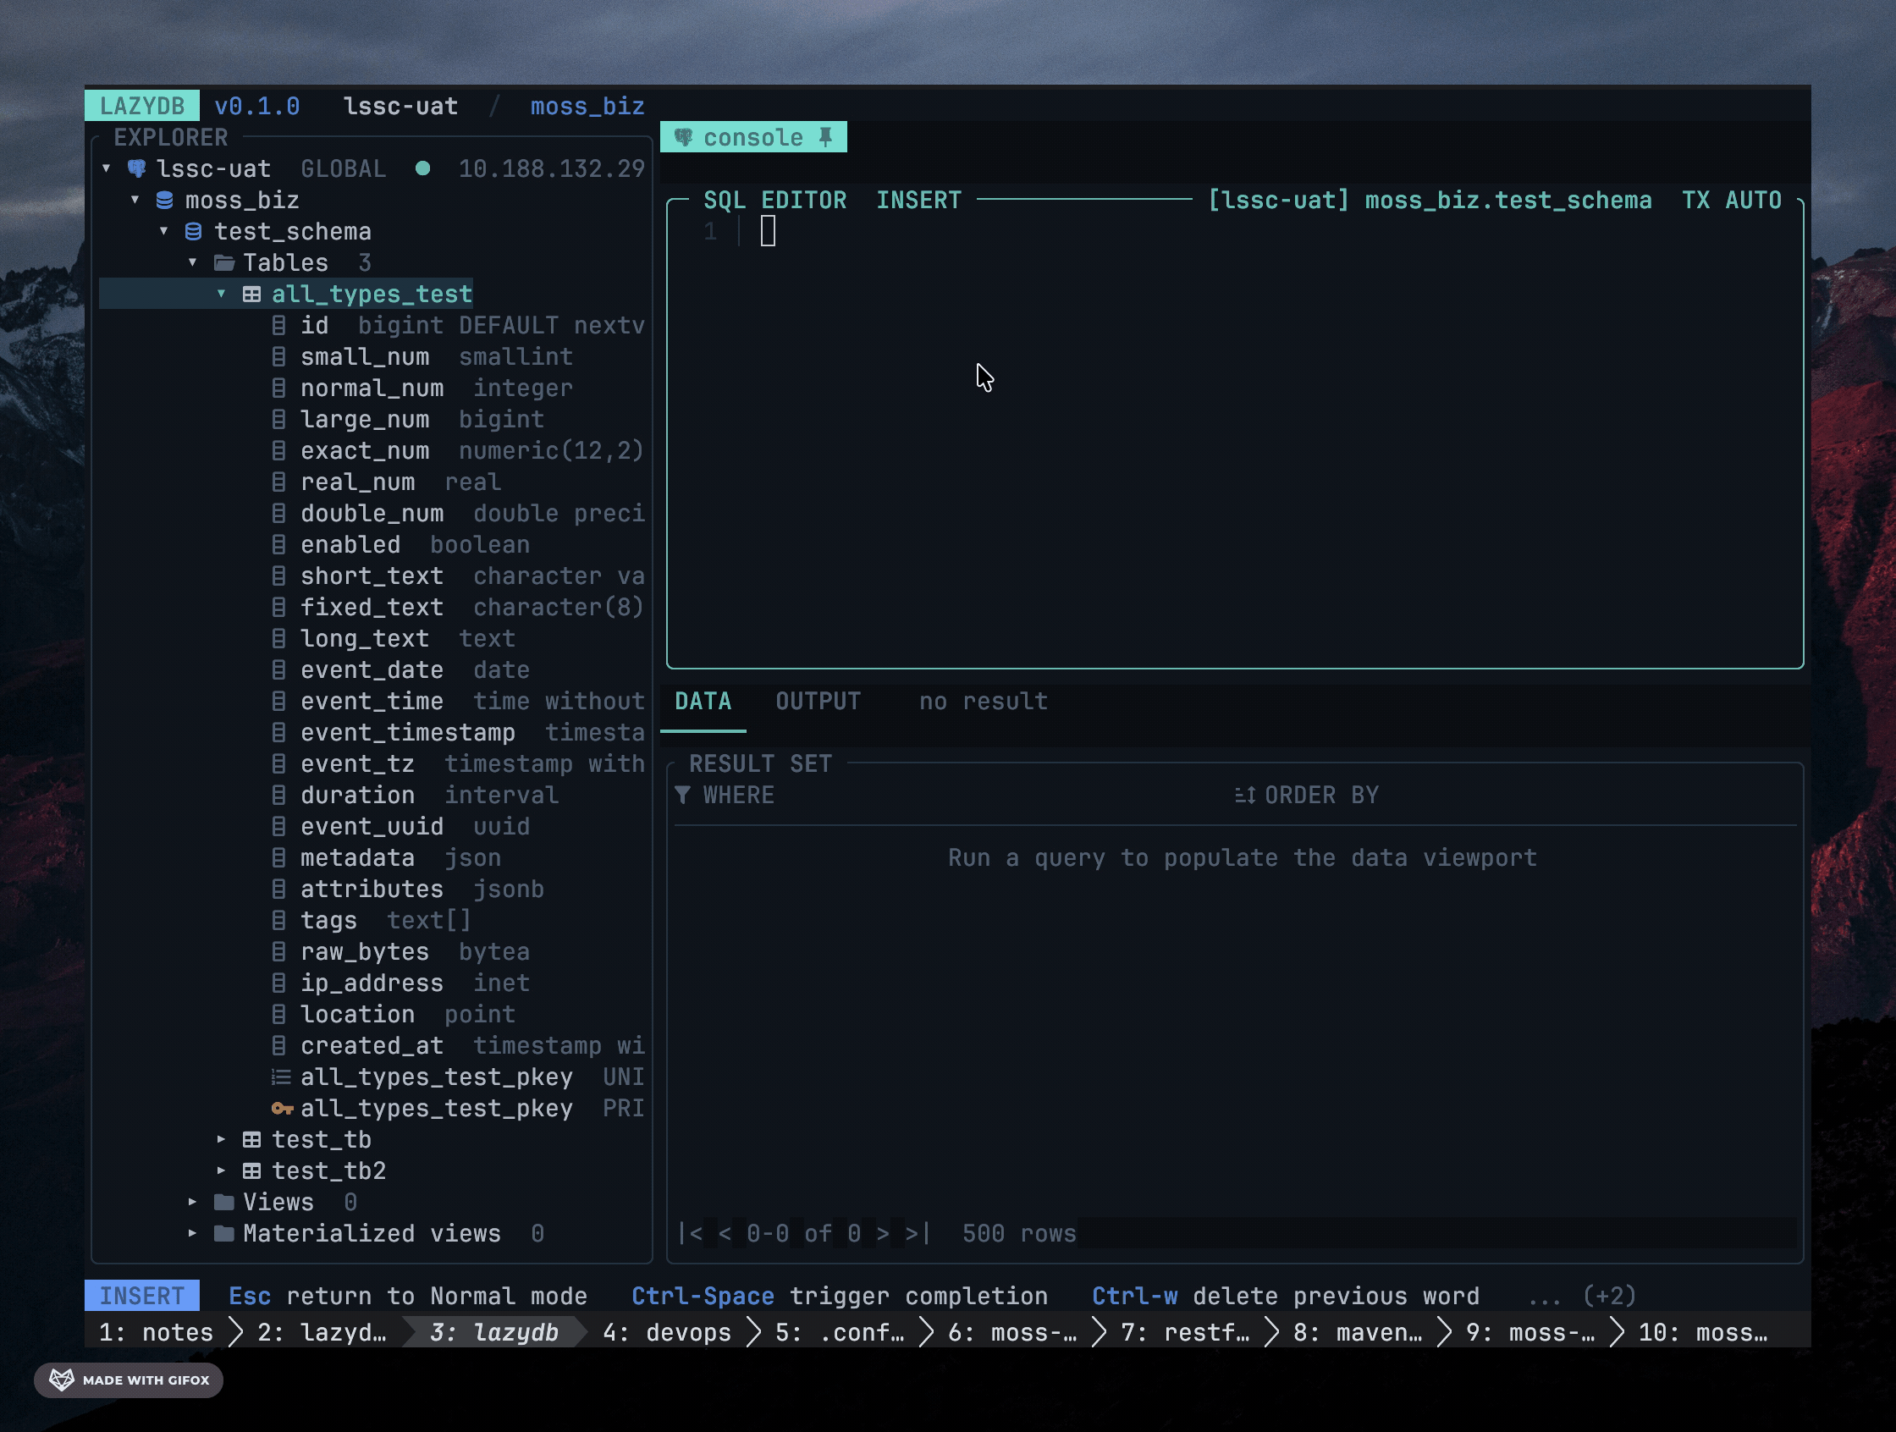Click the 500 rows page size
This screenshot has height=1432, width=1896.
coord(1018,1233)
